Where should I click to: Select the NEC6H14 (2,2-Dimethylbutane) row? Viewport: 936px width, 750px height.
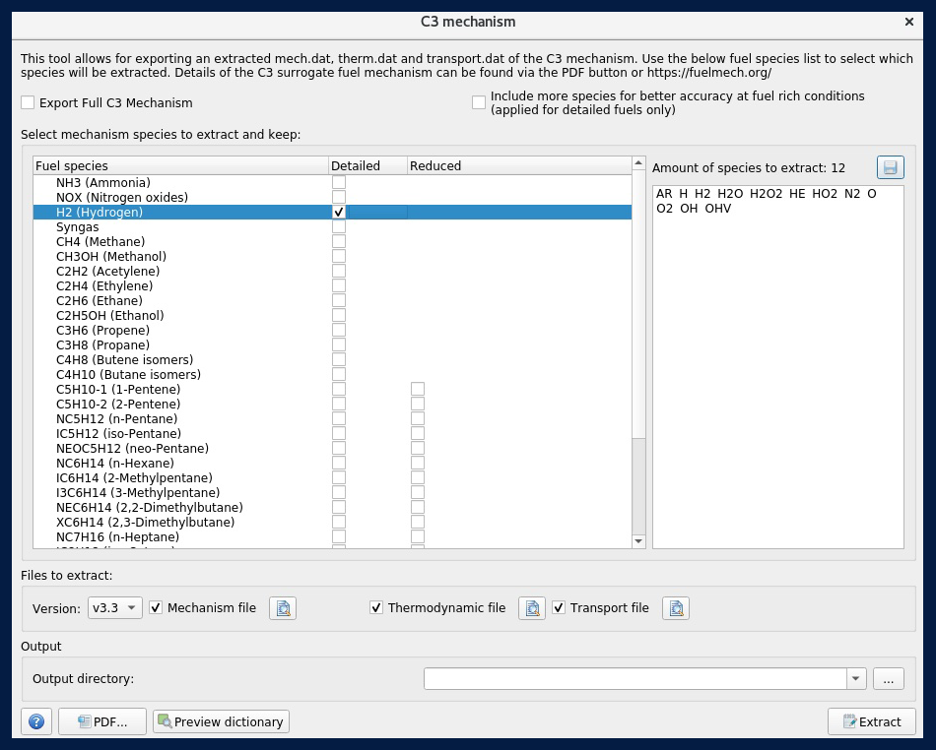(332, 507)
